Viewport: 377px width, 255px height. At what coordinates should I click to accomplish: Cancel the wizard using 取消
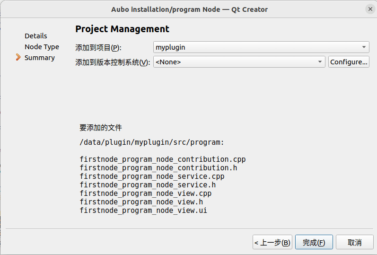tap(354, 242)
